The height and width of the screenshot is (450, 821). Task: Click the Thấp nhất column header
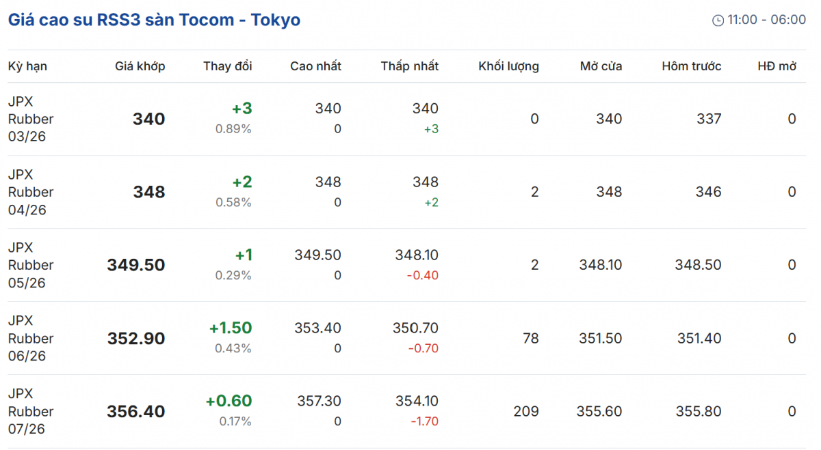click(410, 66)
